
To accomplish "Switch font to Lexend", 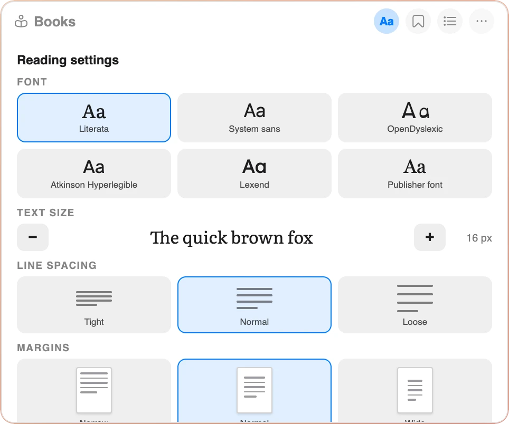I will click(254, 174).
